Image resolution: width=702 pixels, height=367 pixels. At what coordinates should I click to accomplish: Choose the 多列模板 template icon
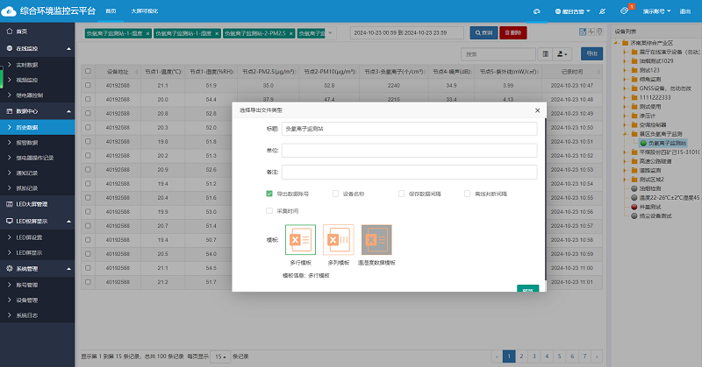[339, 240]
